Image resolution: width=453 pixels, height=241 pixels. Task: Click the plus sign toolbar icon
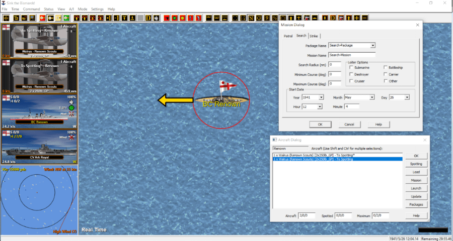coord(357,18)
